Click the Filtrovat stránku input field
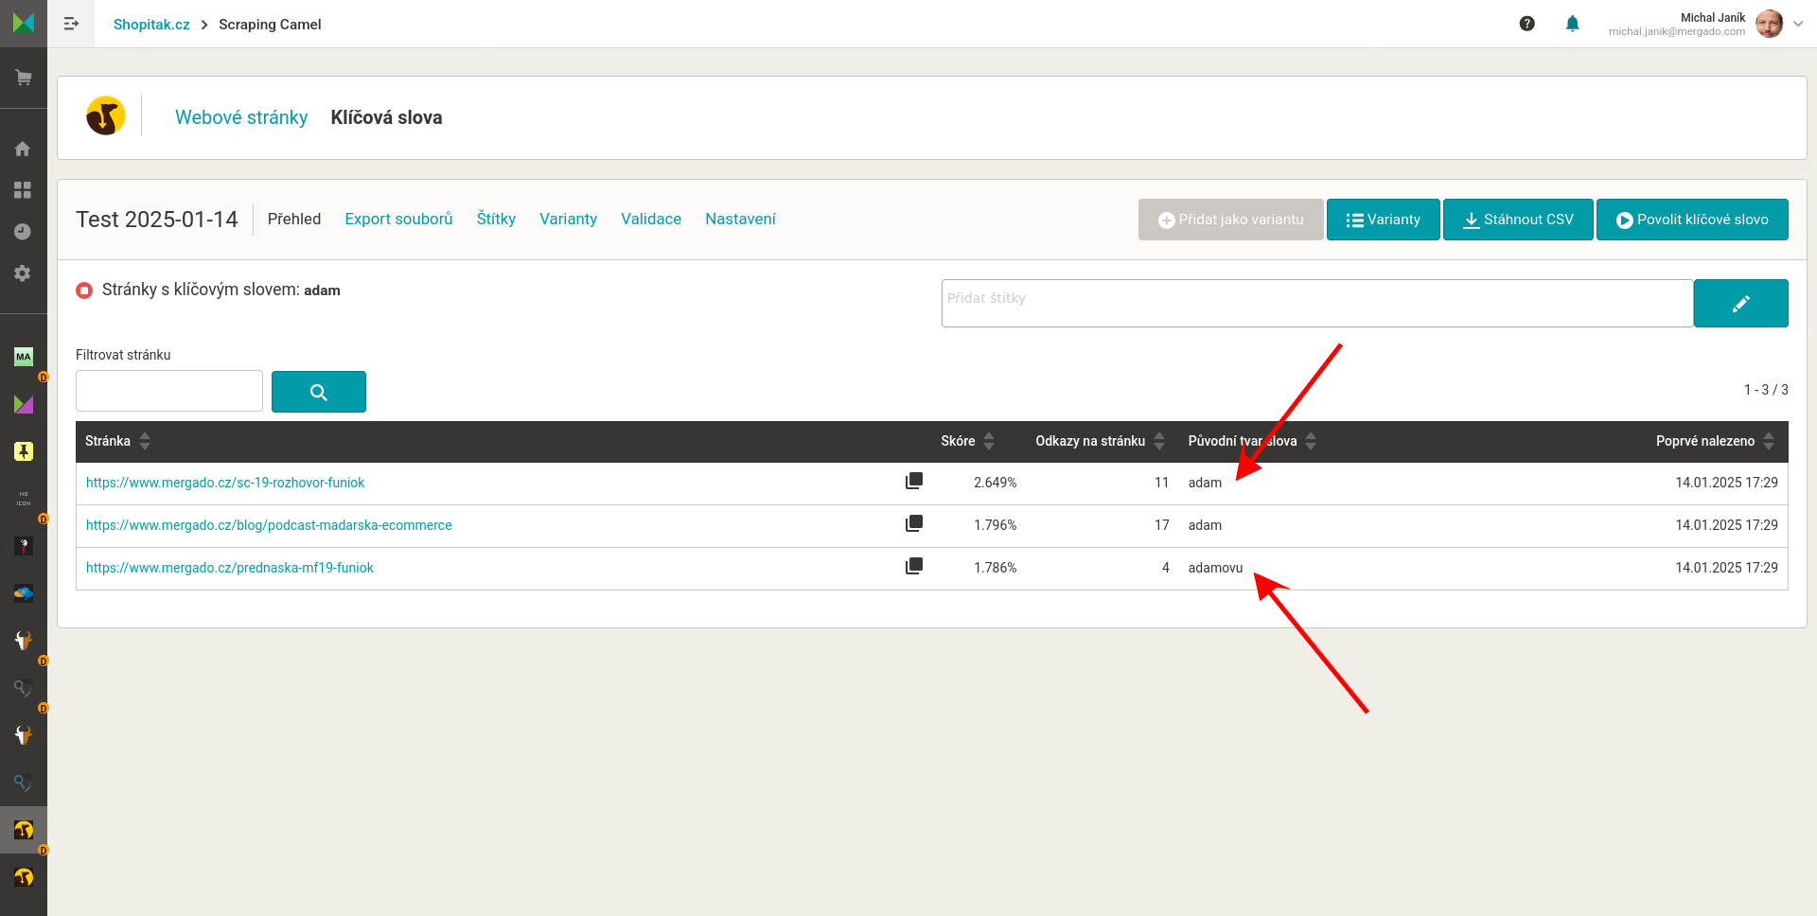 coord(169,391)
